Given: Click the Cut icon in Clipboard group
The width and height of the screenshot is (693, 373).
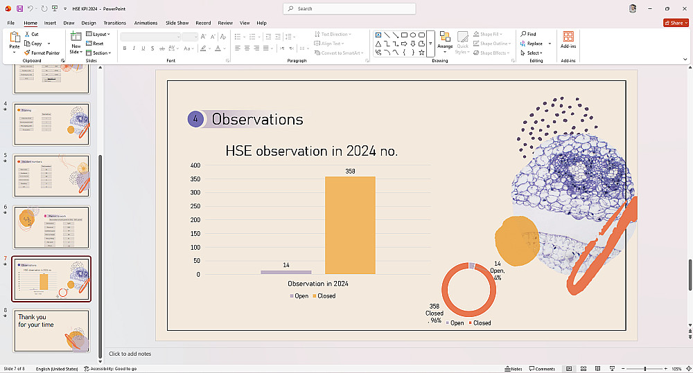Looking at the screenshot, I should [x=31, y=34].
